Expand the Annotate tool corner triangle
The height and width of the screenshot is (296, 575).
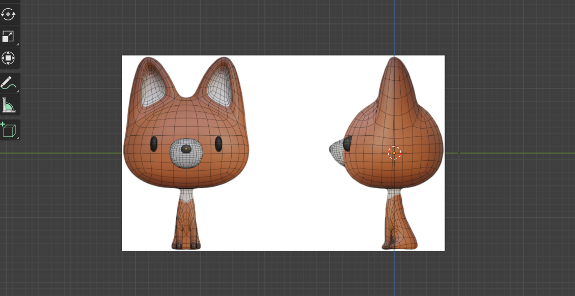point(18,91)
